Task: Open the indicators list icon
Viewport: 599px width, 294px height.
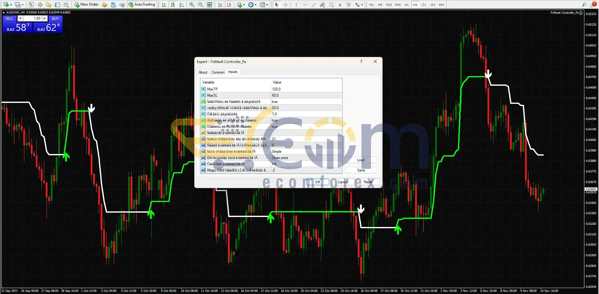Action: 239,5
